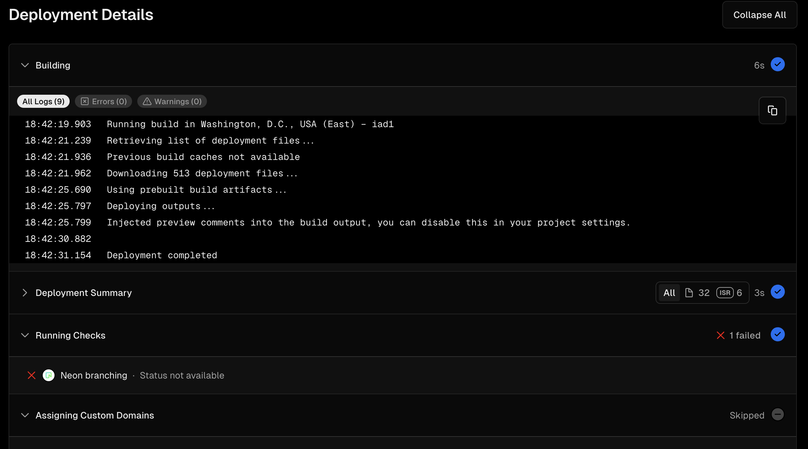Collapse Assigning Custom Domains section
The image size is (808, 449).
pyautogui.click(x=25, y=415)
